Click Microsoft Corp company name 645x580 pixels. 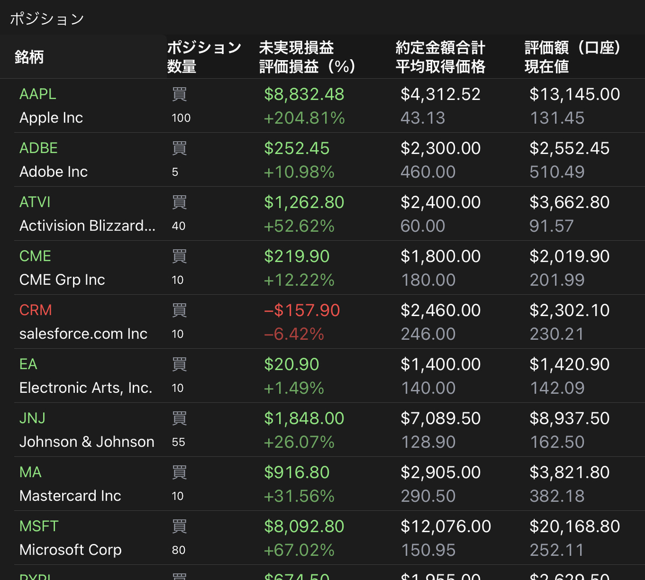pyautogui.click(x=70, y=550)
